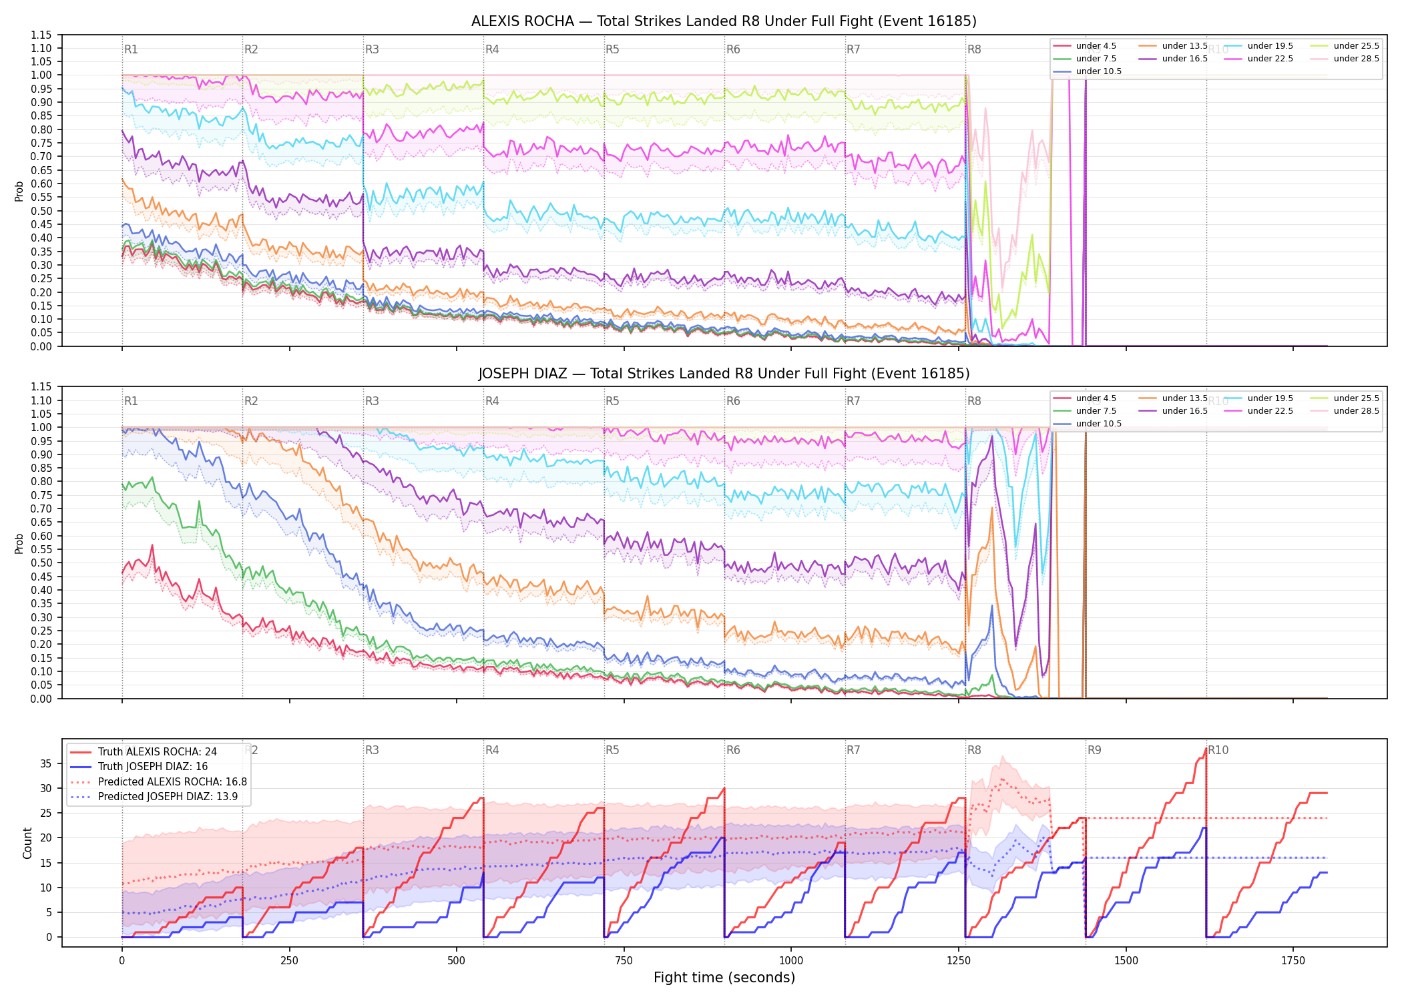Click the 1.15 tick on Rocha Prob axis
This screenshot has height=1001, width=1402.
click(41, 35)
